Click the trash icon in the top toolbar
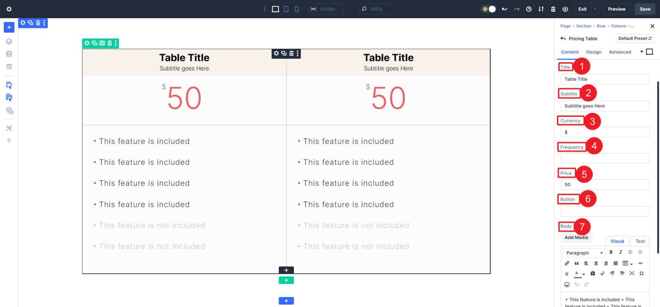Viewport: 660px width, 307px height. coord(553,9)
